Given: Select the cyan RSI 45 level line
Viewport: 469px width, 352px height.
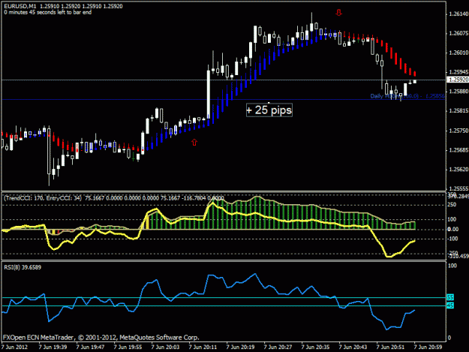Looking at the screenshot, I should 224,305.
